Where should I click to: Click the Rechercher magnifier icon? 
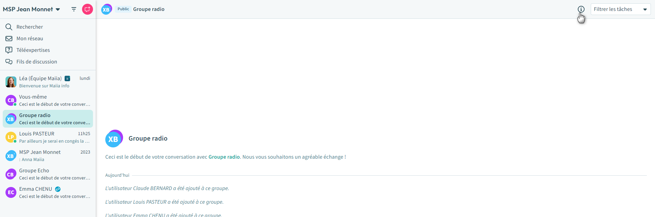point(9,27)
